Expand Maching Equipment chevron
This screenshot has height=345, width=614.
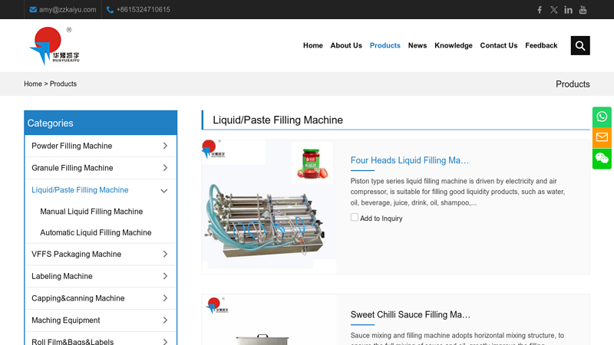[165, 320]
